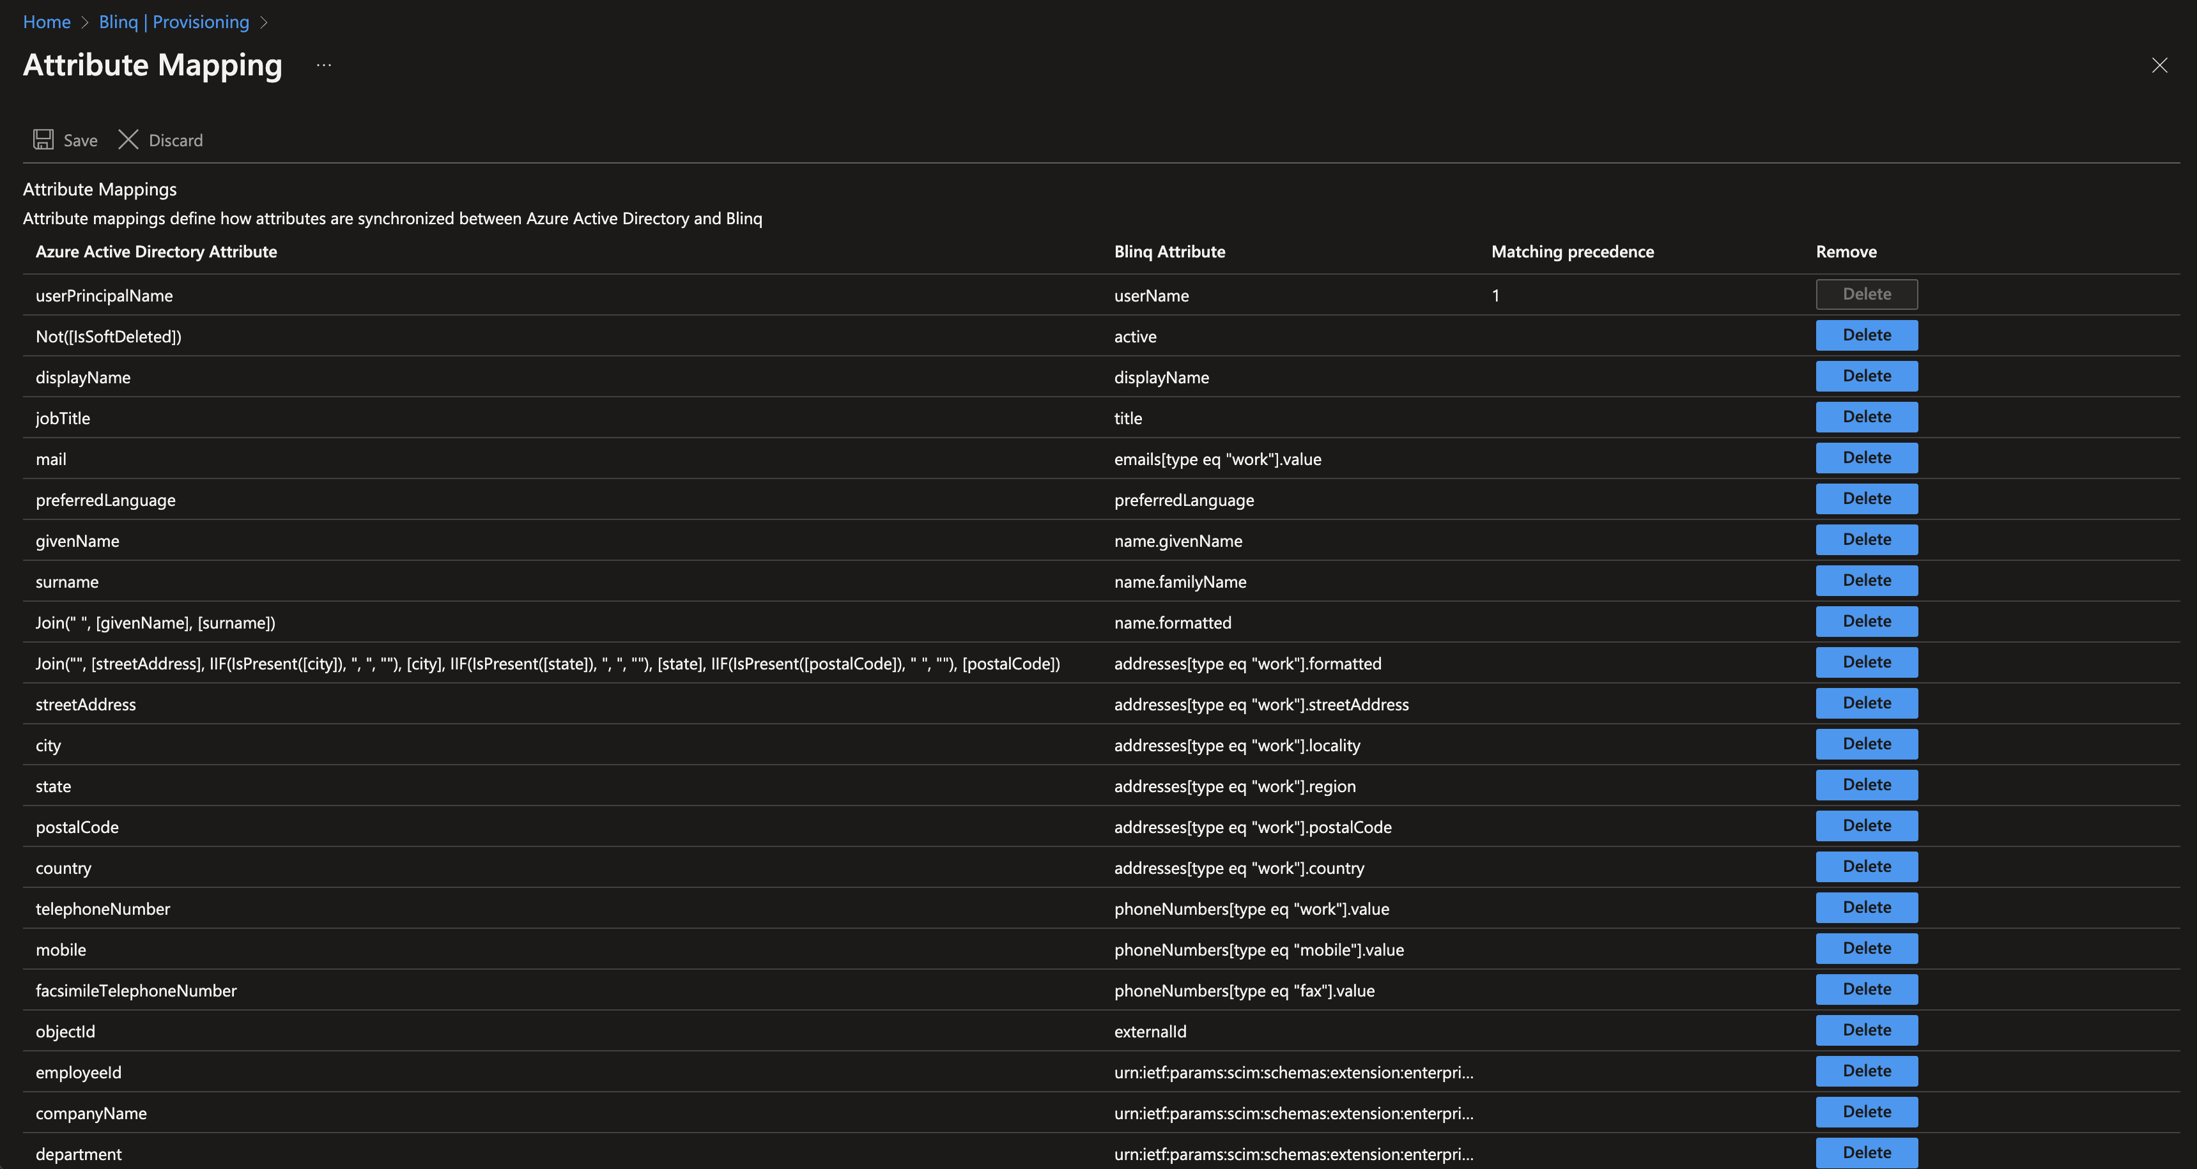
Task: Delete the surname mapping
Action: 1866,581
